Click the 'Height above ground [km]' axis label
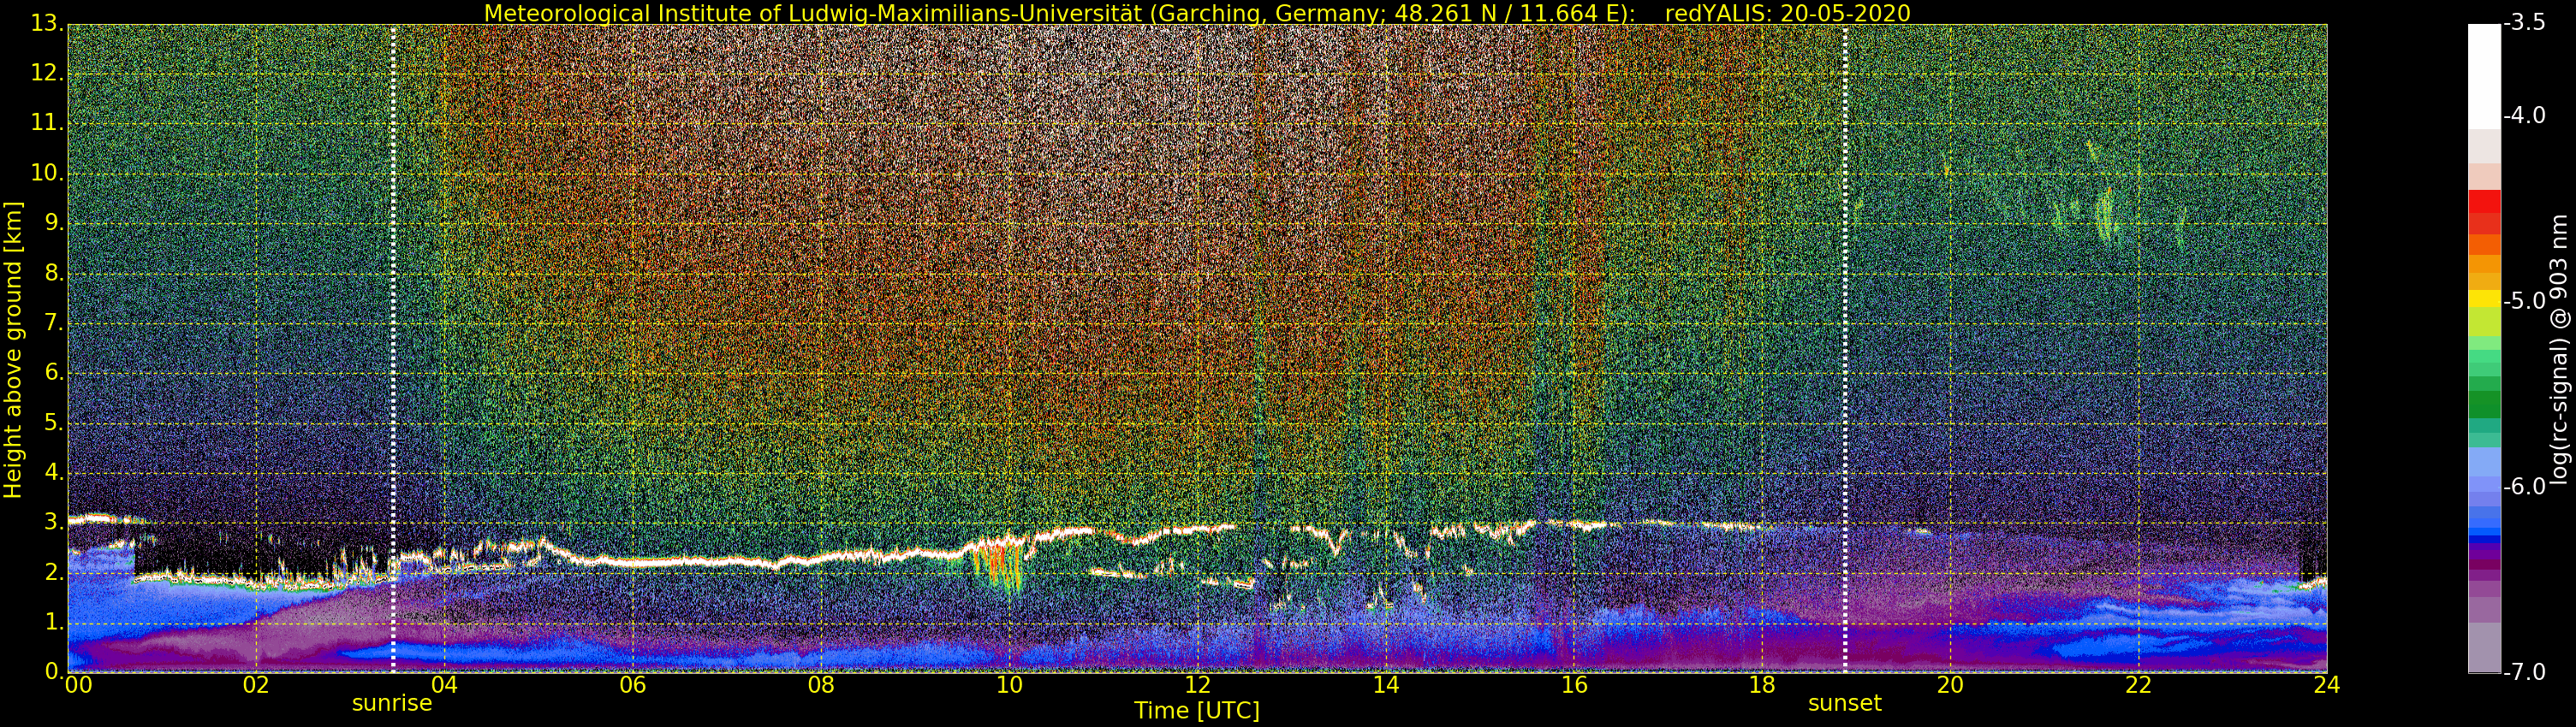The image size is (2576, 727). tap(13, 350)
